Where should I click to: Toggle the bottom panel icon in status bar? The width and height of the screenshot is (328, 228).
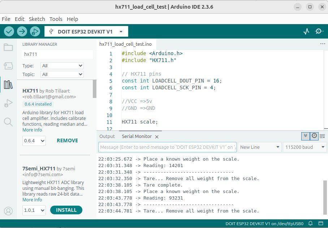321,223
